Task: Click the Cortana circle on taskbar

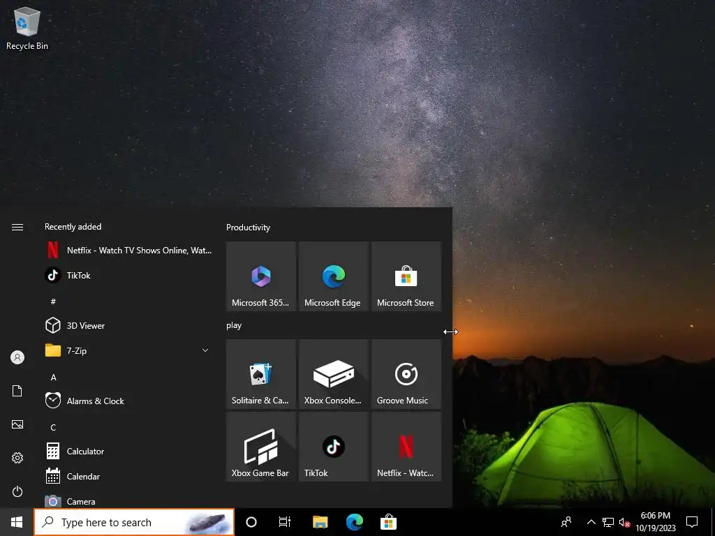Action: [251, 522]
